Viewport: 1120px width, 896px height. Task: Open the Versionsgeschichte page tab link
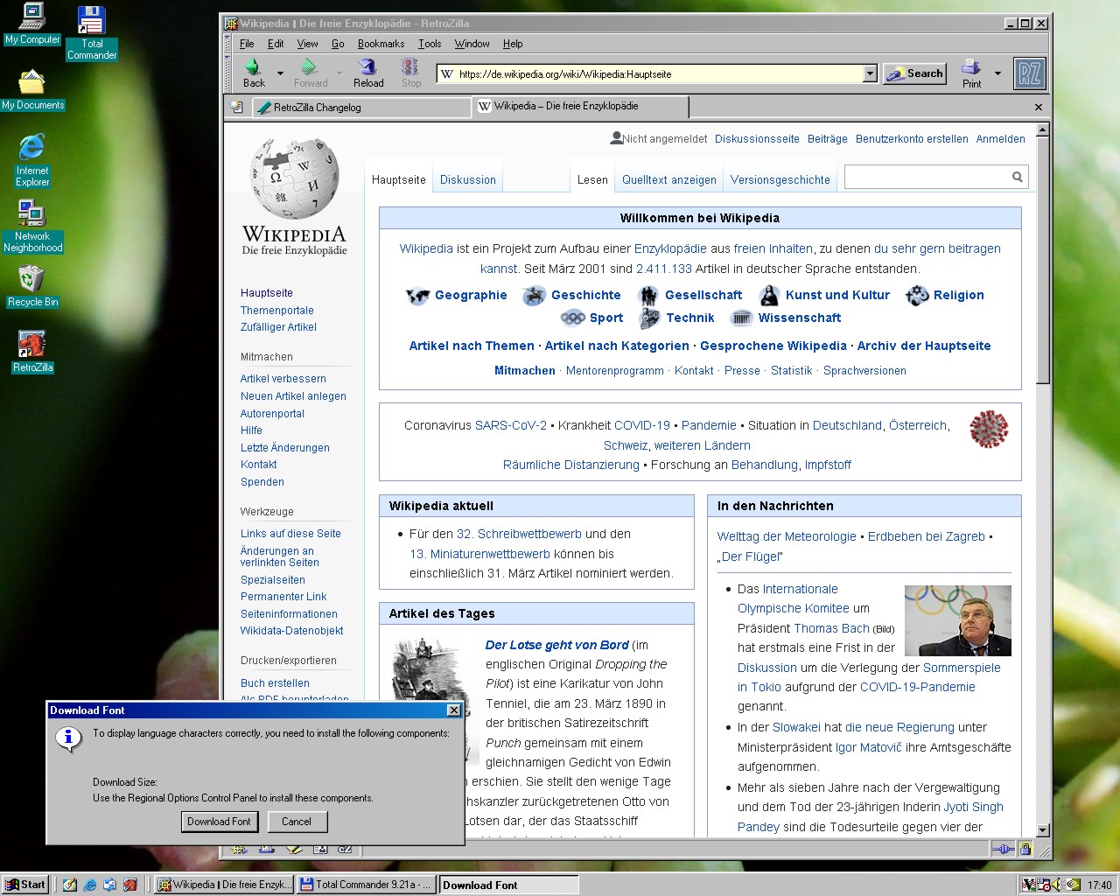(780, 180)
